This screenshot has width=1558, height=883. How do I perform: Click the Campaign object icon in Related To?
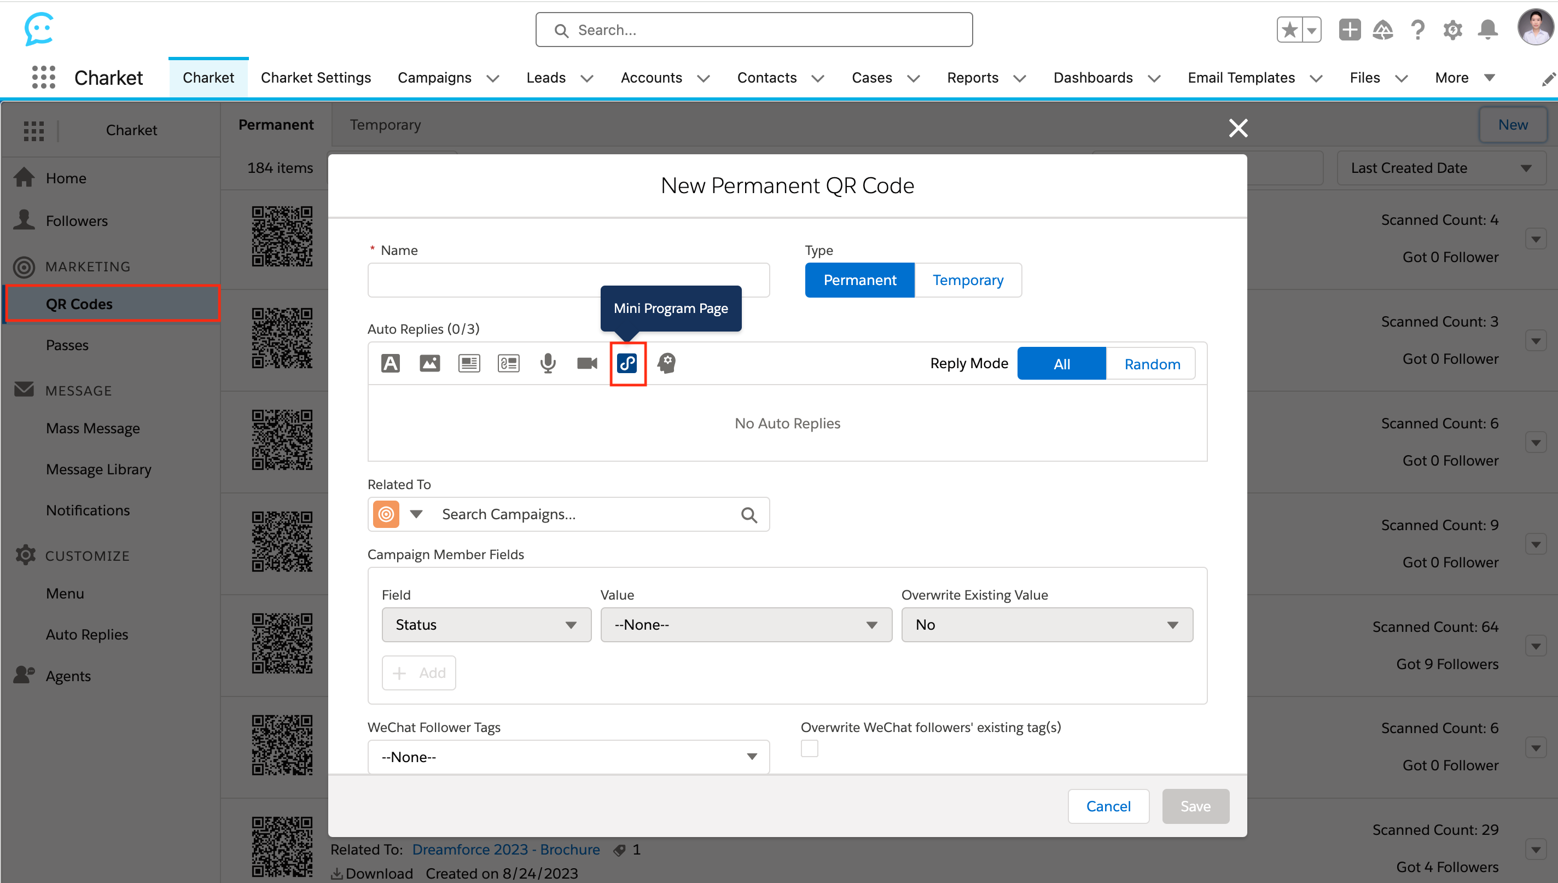(386, 514)
